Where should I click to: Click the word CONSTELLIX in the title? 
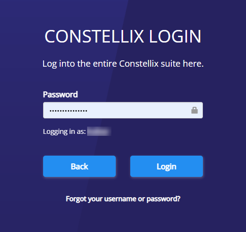94,36
